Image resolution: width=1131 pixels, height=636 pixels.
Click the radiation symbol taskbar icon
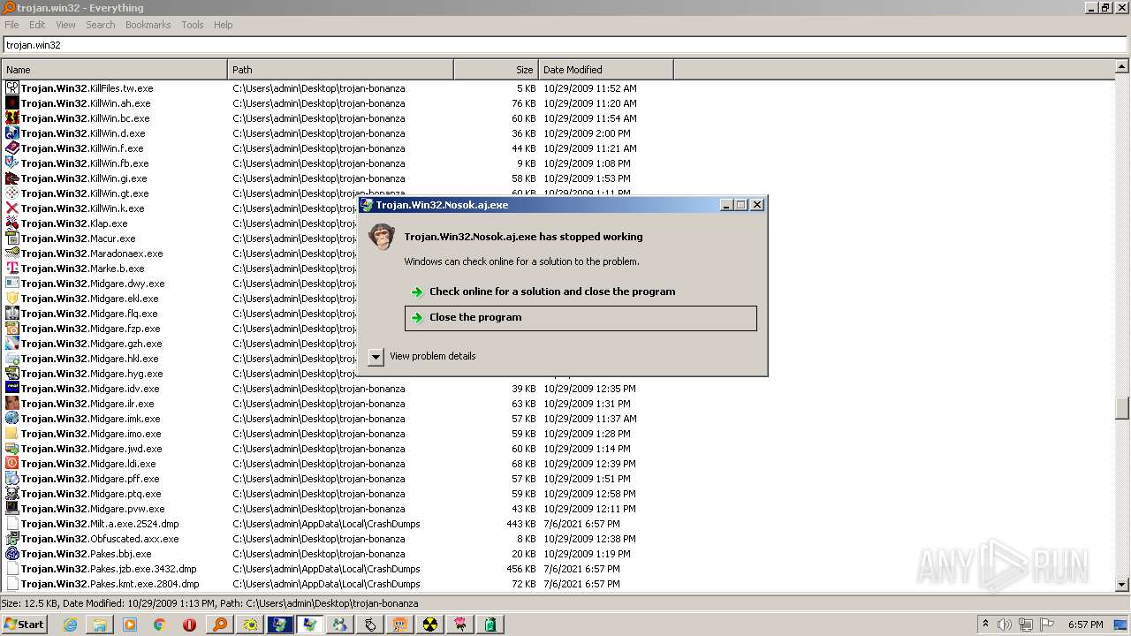pos(429,625)
